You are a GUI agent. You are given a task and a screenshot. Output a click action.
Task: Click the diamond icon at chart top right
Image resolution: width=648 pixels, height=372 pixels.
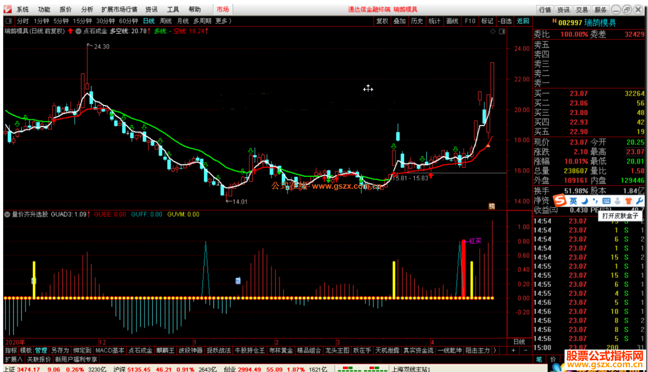[493, 32]
